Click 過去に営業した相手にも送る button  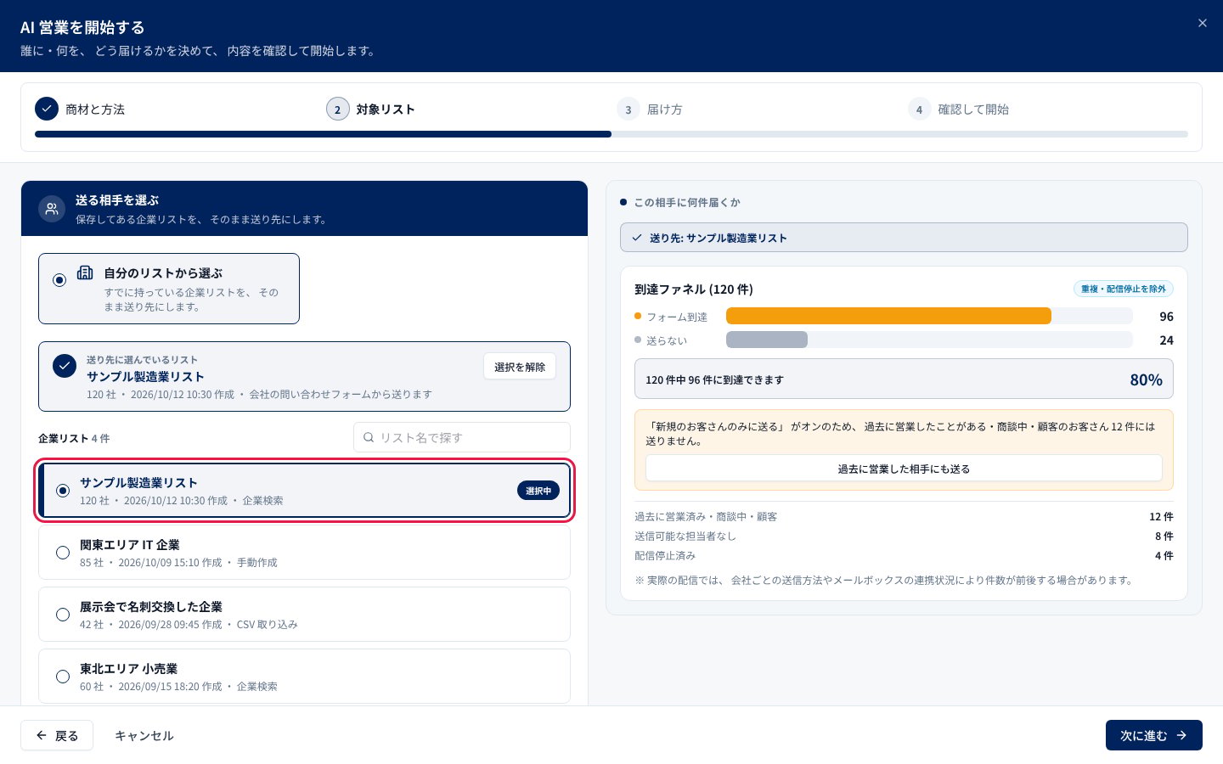[904, 469]
